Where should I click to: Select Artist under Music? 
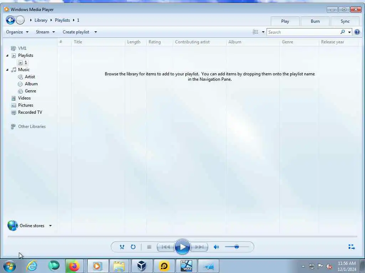point(30,77)
